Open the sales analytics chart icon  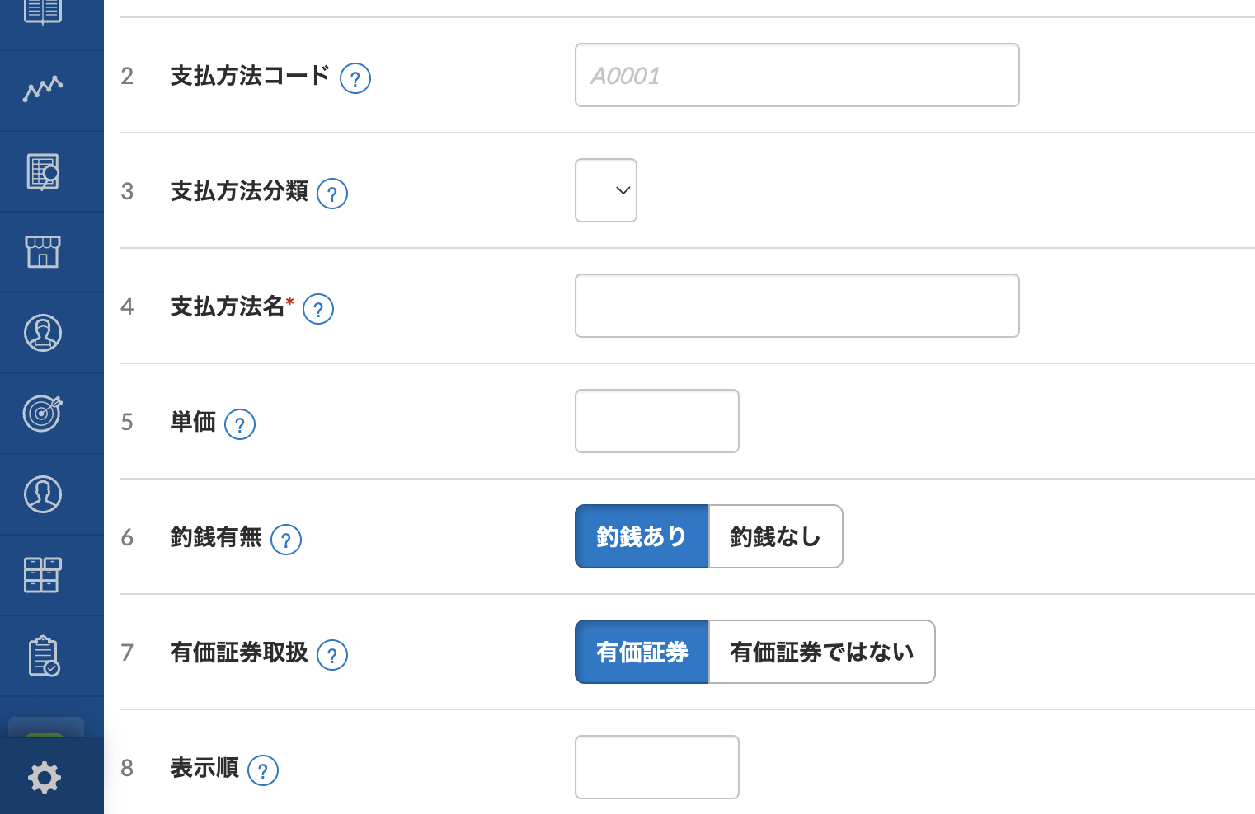pos(43,90)
